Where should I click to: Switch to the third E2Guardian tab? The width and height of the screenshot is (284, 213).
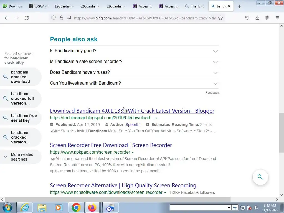click(116, 6)
